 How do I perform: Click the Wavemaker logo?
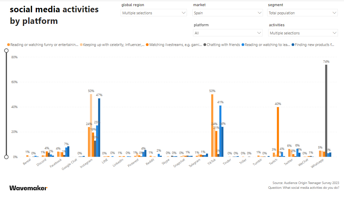point(28,188)
